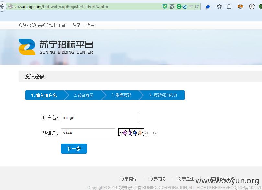Open the address bar history dropdown arrow
Viewport: 262px width, 190px height.
pyautogui.click(x=191, y=6)
